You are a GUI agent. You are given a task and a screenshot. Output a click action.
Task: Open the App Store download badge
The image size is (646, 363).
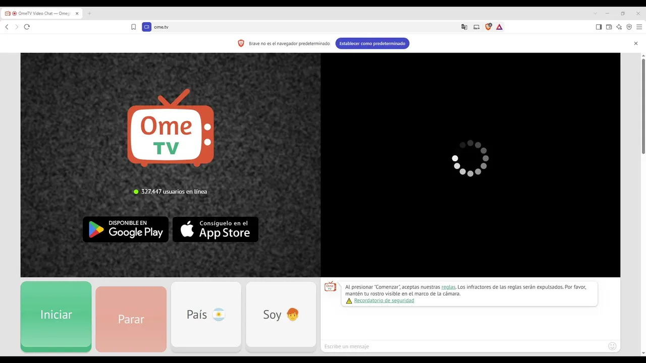click(x=216, y=229)
